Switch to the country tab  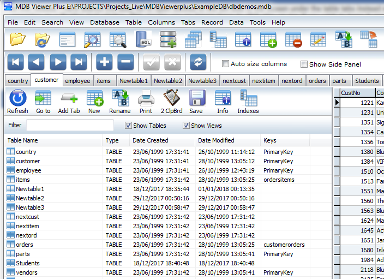(18, 81)
